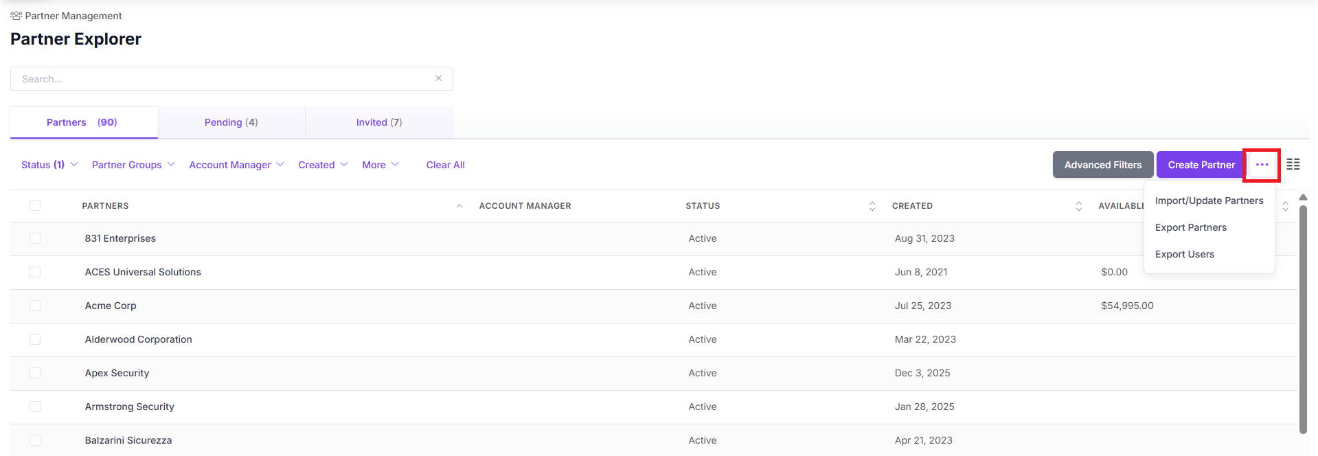The height and width of the screenshot is (456, 1318).
Task: Open the Partner Groups filter dropdown
Action: tap(133, 165)
